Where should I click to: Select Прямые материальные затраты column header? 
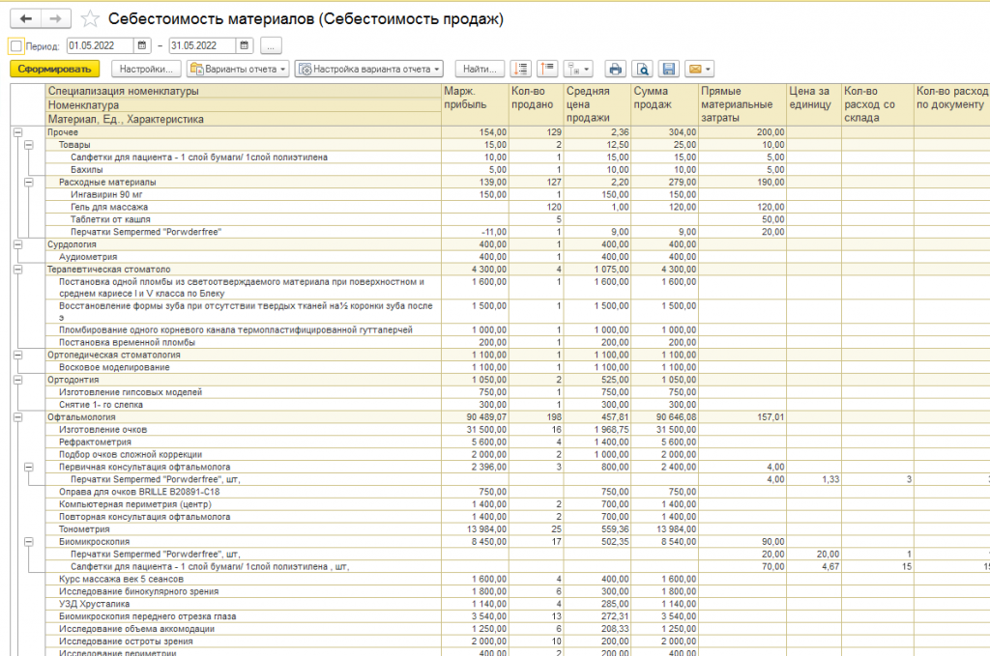(x=742, y=104)
